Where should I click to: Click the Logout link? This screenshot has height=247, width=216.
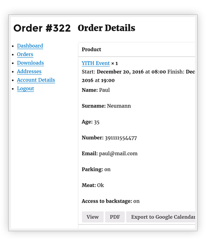[x=25, y=89]
